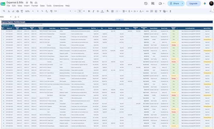Viewport: 214px width, 129px height.
Task: Open the zoom 50% dropdown
Action: tap(29, 11)
